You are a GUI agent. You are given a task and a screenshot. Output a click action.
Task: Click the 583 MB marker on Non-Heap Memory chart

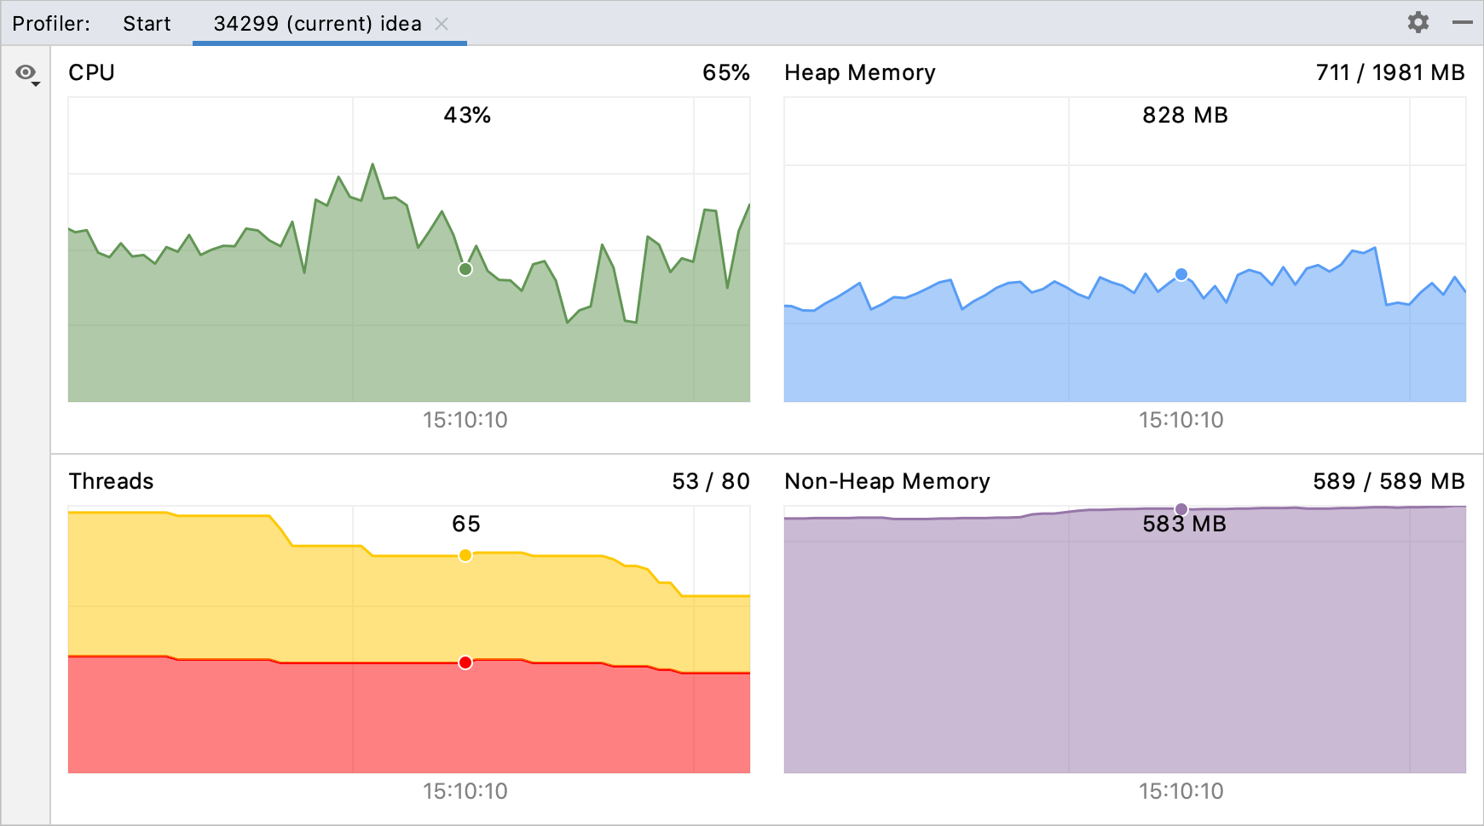[x=1181, y=508]
